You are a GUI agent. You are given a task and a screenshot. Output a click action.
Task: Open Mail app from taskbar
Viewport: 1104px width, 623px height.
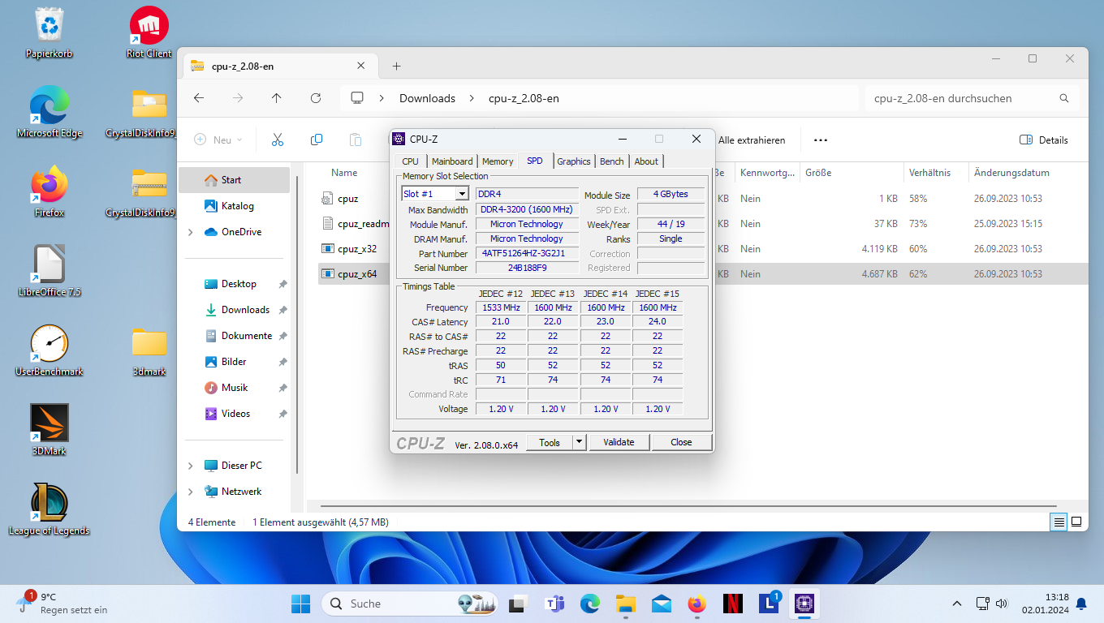(x=661, y=604)
